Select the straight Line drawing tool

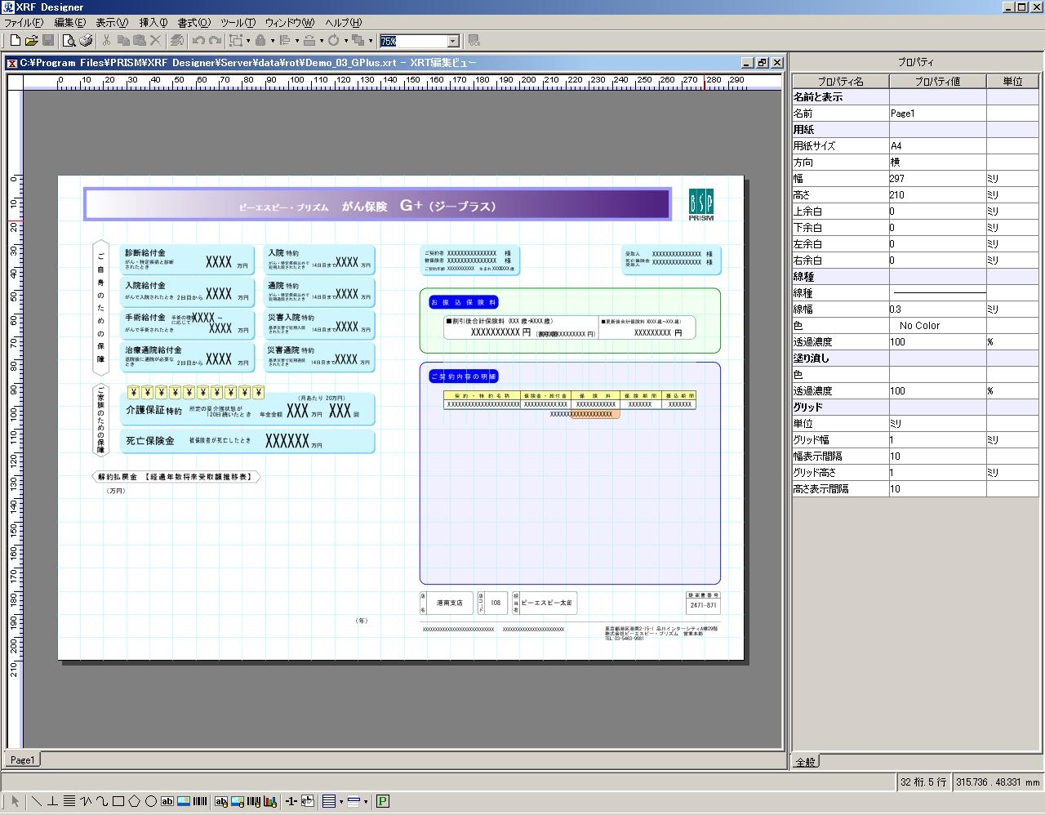point(36,801)
